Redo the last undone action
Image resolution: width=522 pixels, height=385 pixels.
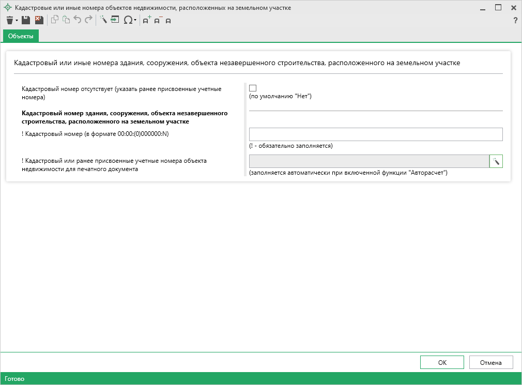click(88, 20)
